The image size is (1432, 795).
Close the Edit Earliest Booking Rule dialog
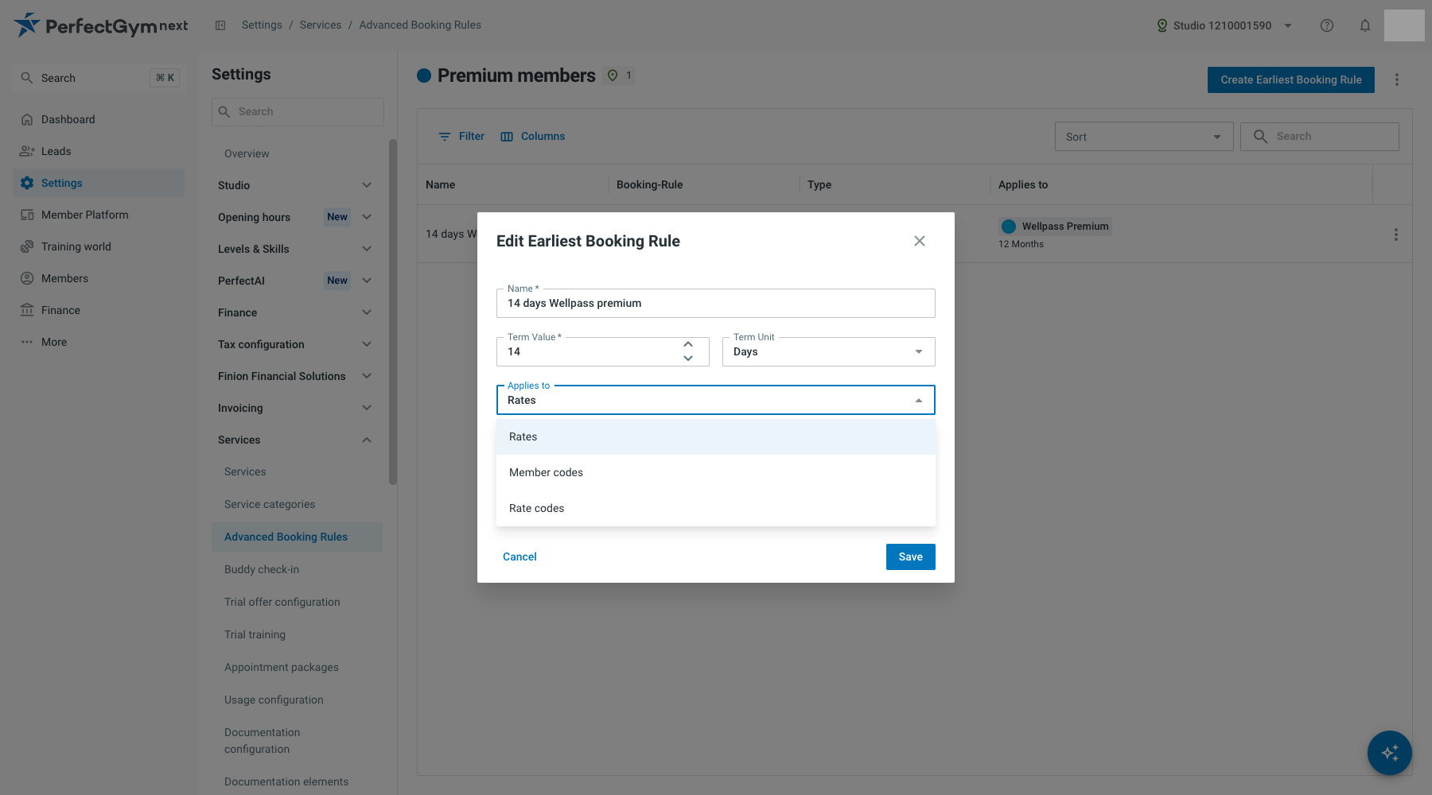[x=920, y=241]
